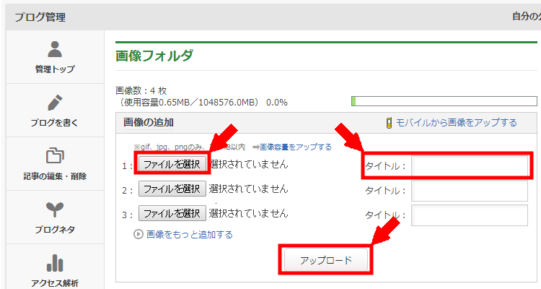The image size is (541, 289).
Task: Focus the タイトル field for row 3
Action: click(x=470, y=215)
